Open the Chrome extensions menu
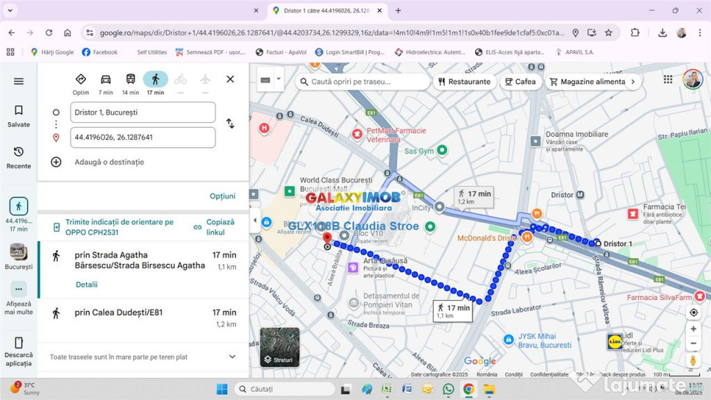The height and width of the screenshot is (400, 711). (635, 33)
